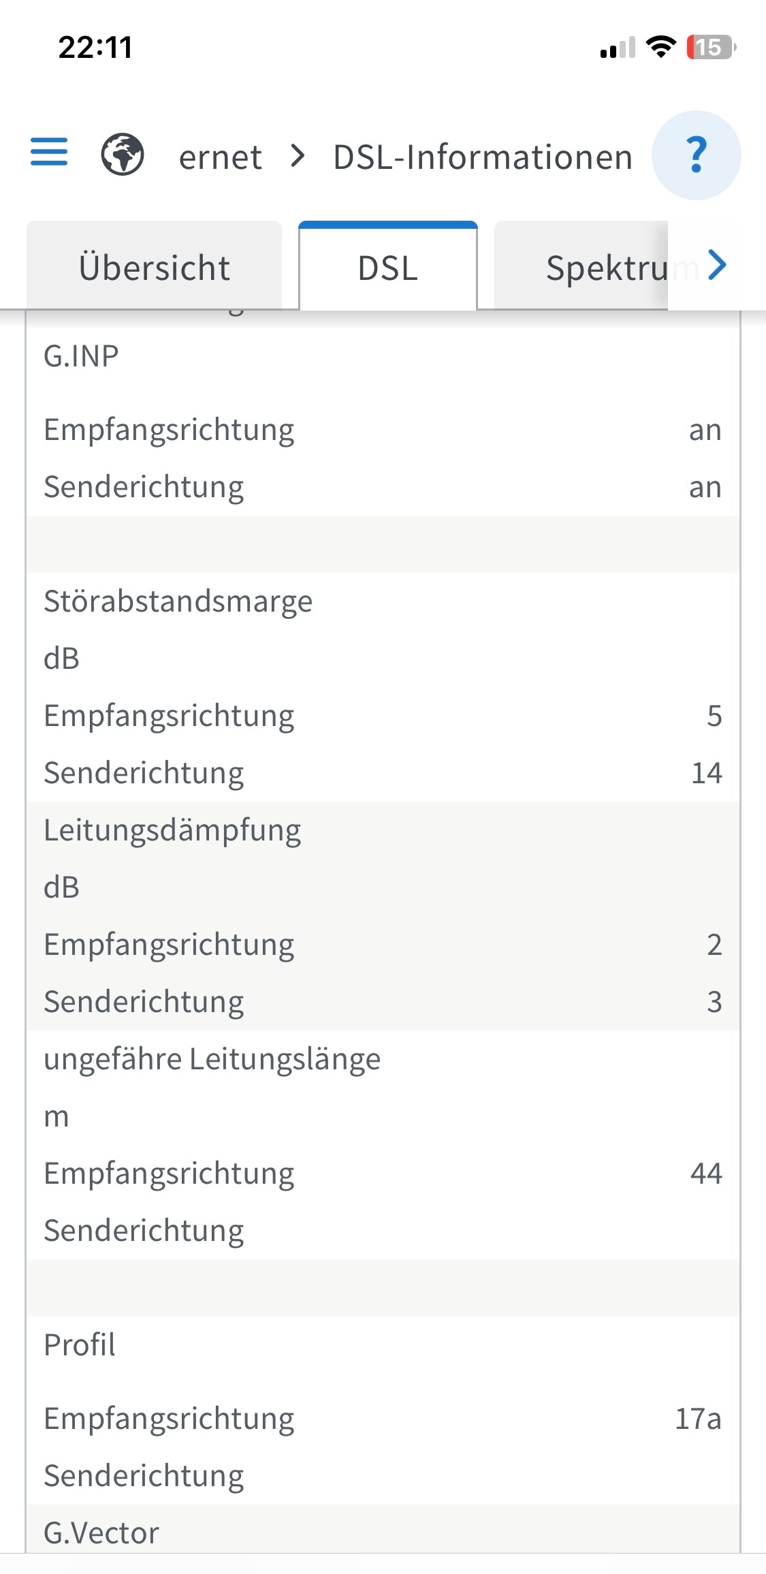
Task: Open the Spektrum tab
Action: (x=581, y=267)
